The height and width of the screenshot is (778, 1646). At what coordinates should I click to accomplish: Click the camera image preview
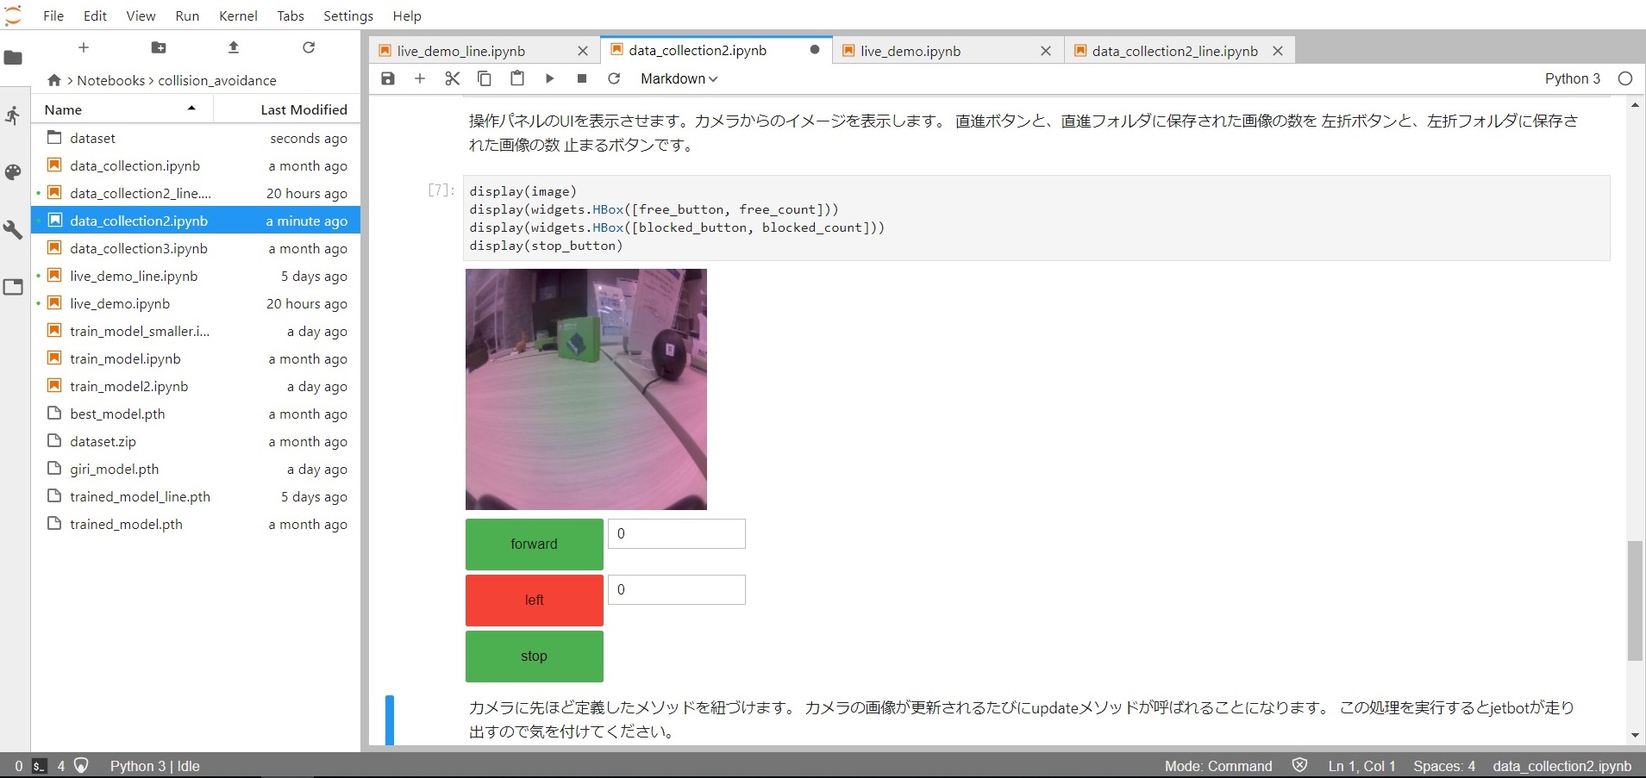click(x=586, y=389)
